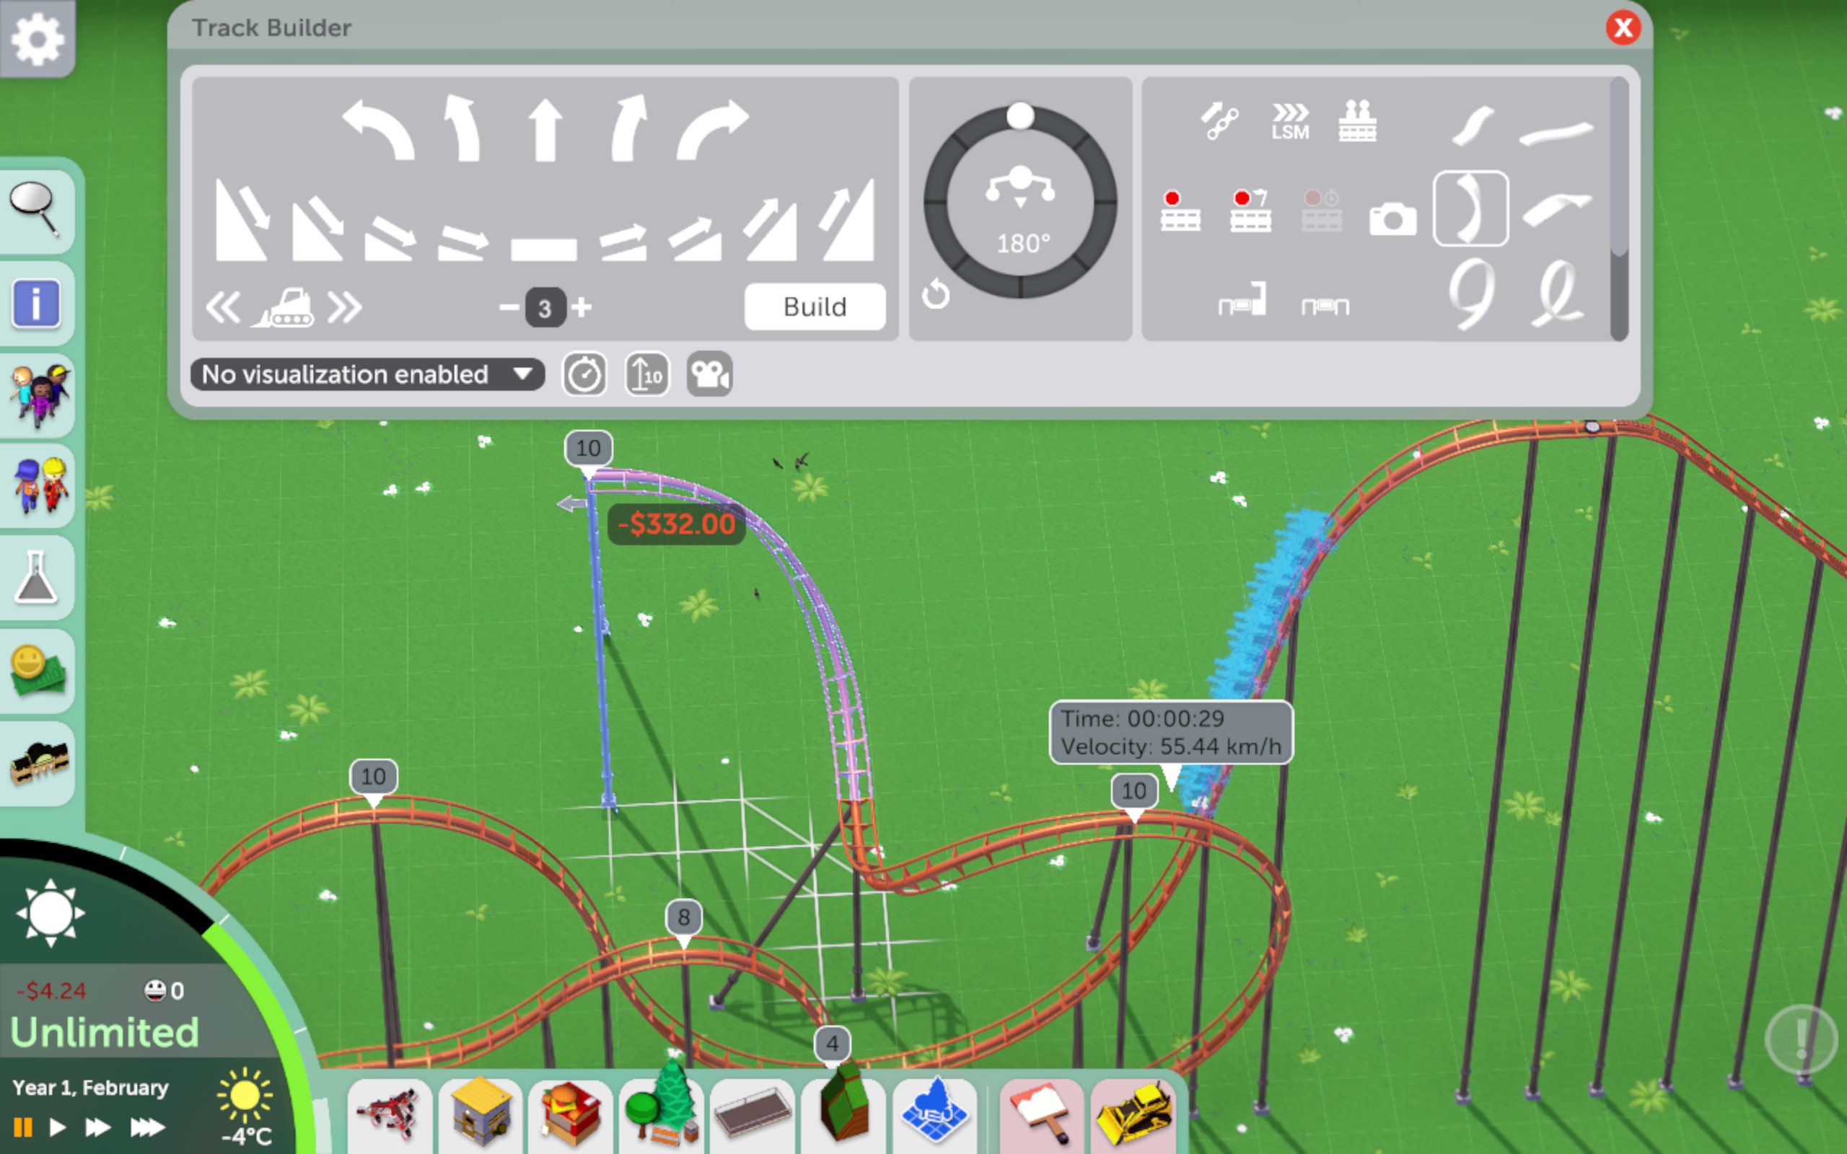Click the banking angle dial handle
This screenshot has height=1154, width=1847.
[x=1019, y=116]
